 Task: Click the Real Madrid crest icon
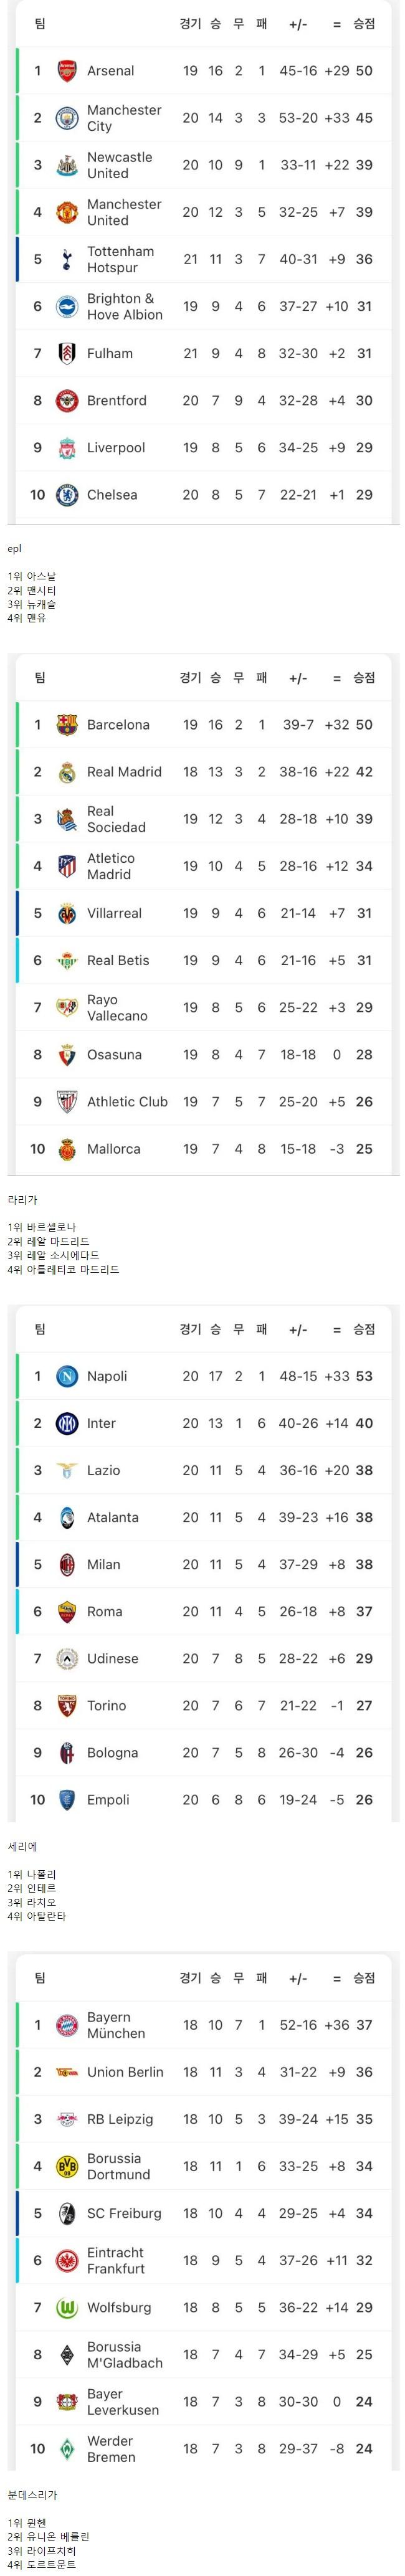pyautogui.click(x=67, y=772)
